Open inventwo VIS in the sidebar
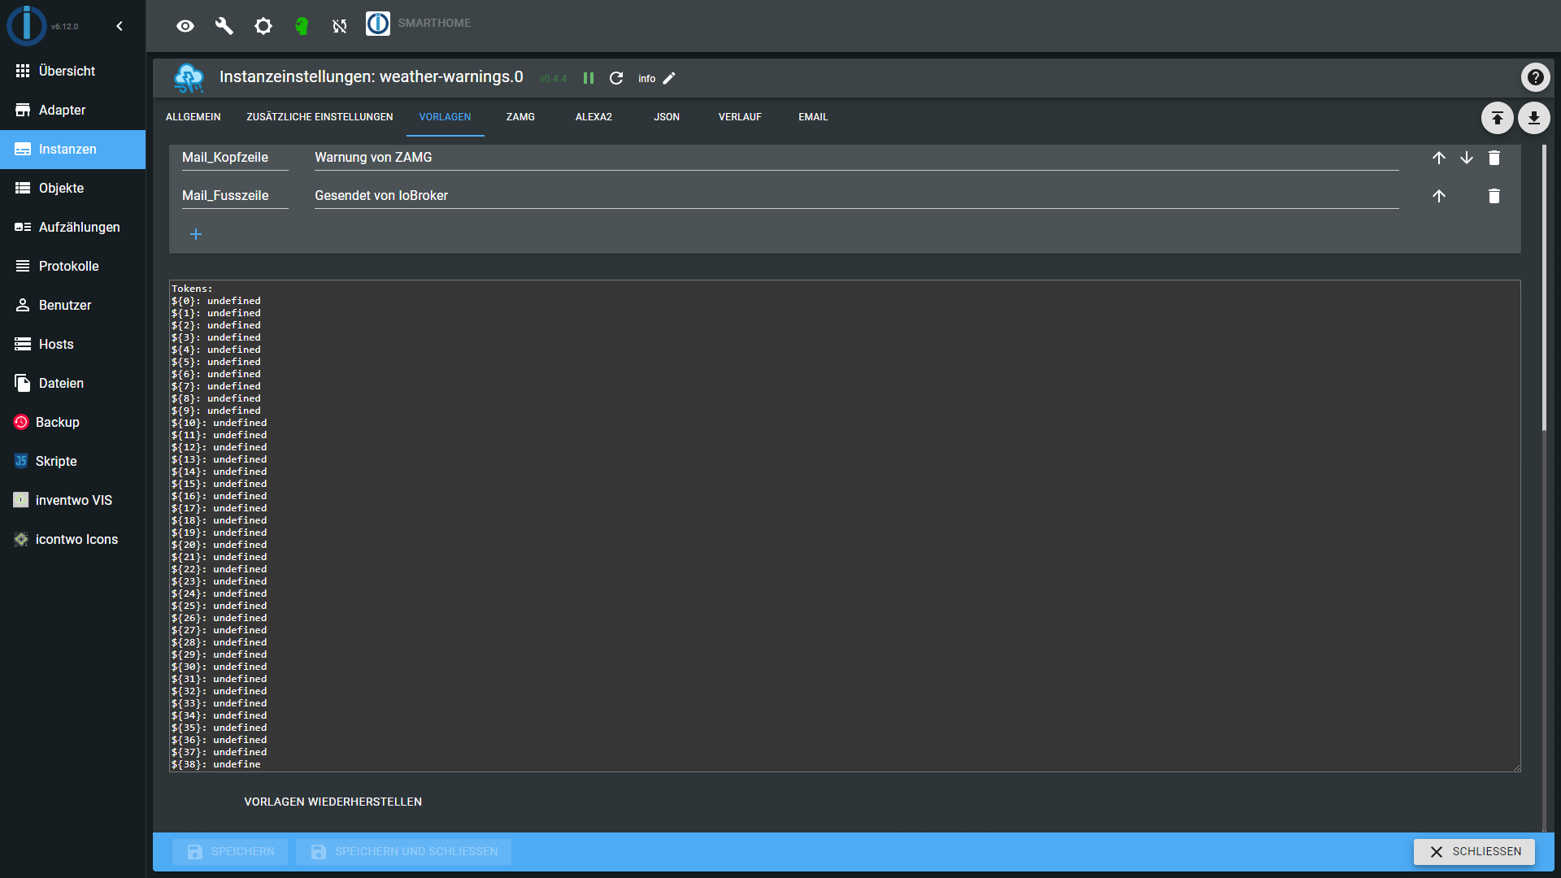The height and width of the screenshot is (878, 1561). pos(72,501)
